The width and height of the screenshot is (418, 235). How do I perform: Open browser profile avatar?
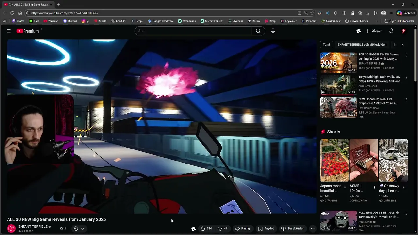[384, 13]
